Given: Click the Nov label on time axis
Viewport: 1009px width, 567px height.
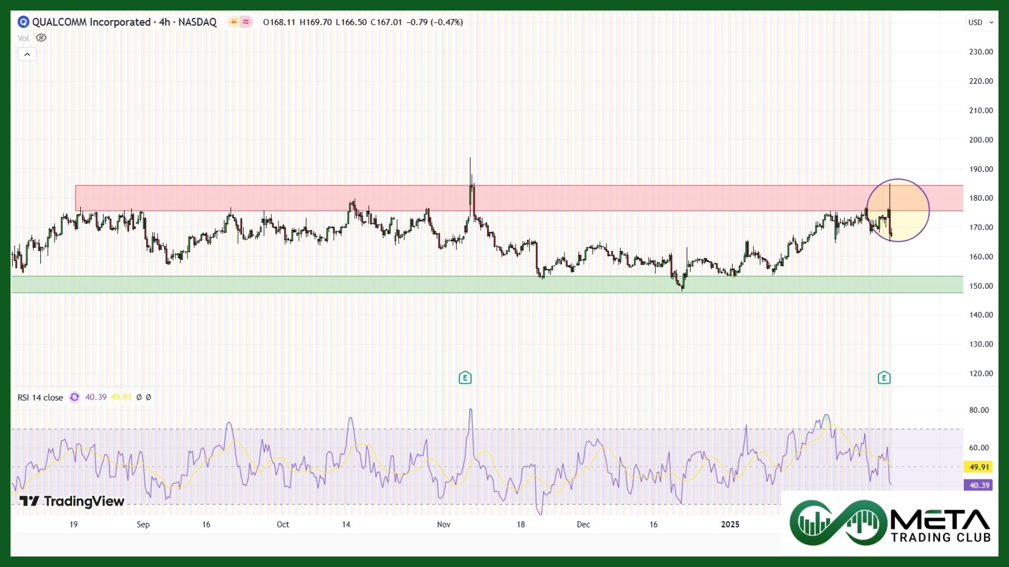Looking at the screenshot, I should click(x=444, y=524).
